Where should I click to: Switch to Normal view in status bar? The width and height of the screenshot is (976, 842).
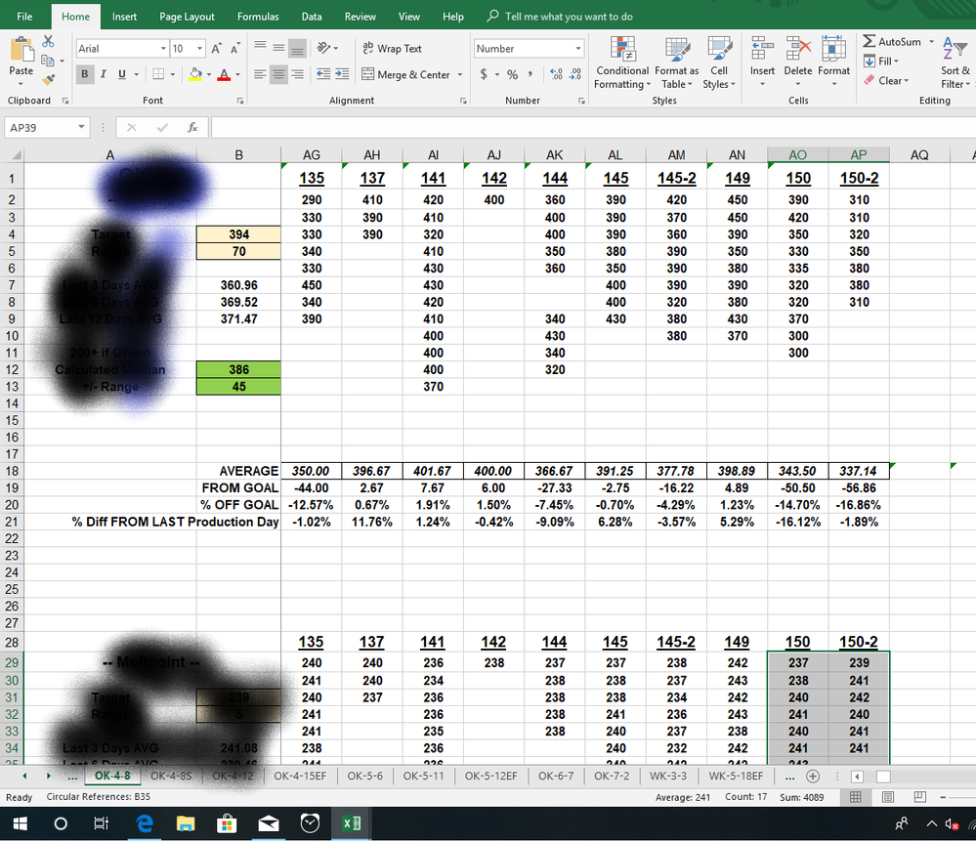856,797
